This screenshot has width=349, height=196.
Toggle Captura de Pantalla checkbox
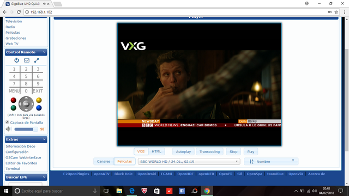(7, 122)
